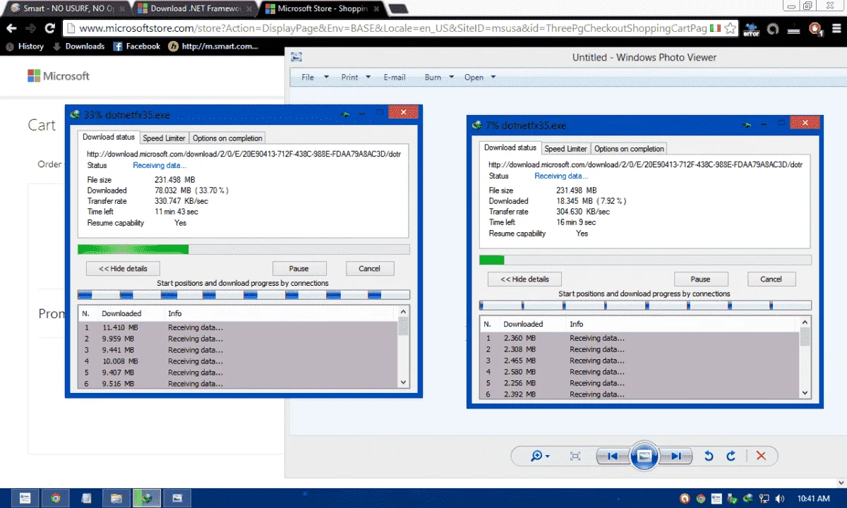This screenshot has height=508, width=847.
Task: Open the zoom magnifier in Photo Viewer
Action: (x=541, y=456)
